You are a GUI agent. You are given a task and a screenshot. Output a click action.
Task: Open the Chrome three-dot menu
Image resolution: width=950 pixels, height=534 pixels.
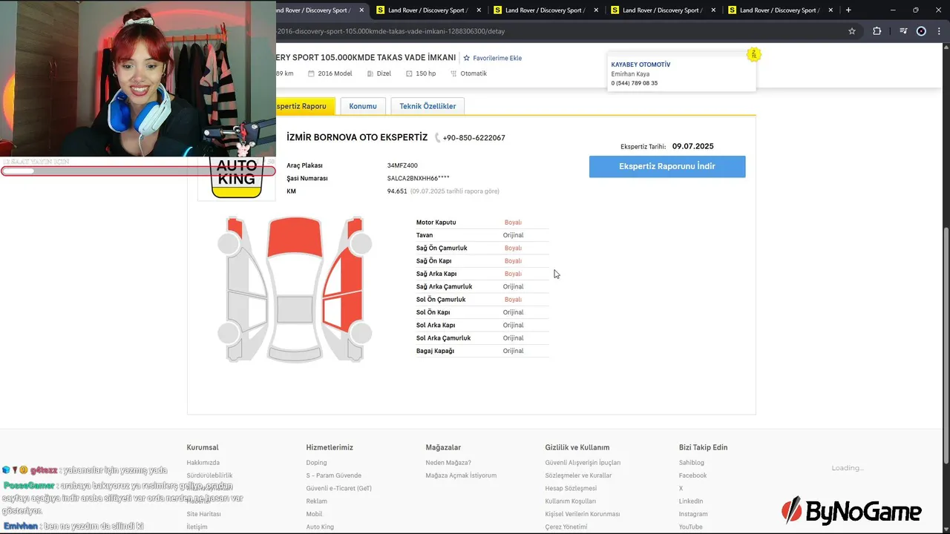point(939,31)
